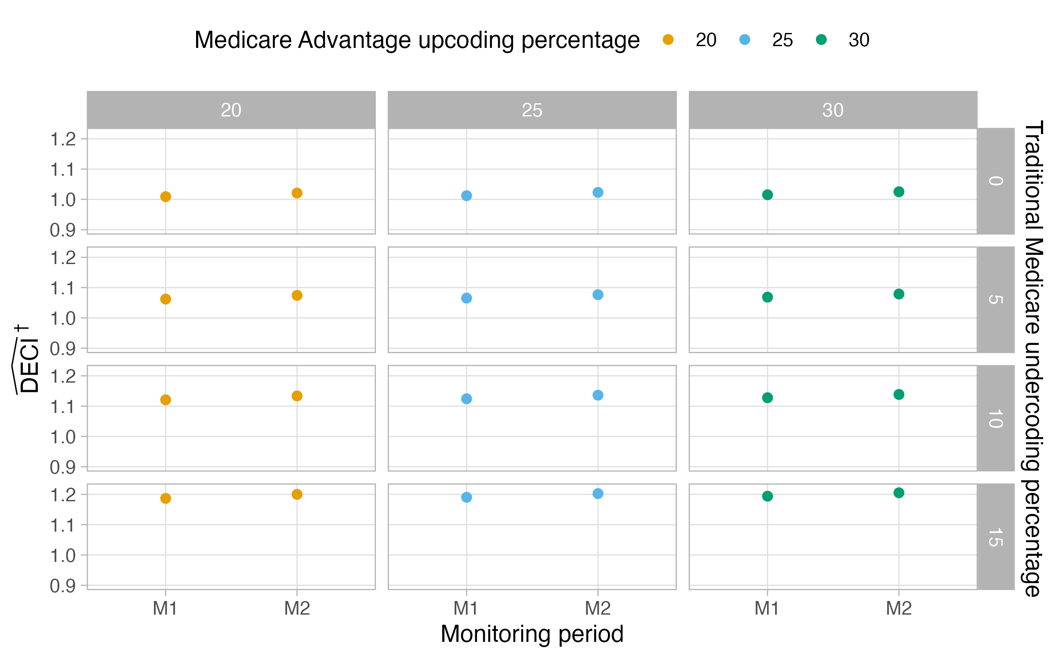Click the orange legend dot for 20
The height and width of the screenshot is (659, 1055).
[x=668, y=40]
